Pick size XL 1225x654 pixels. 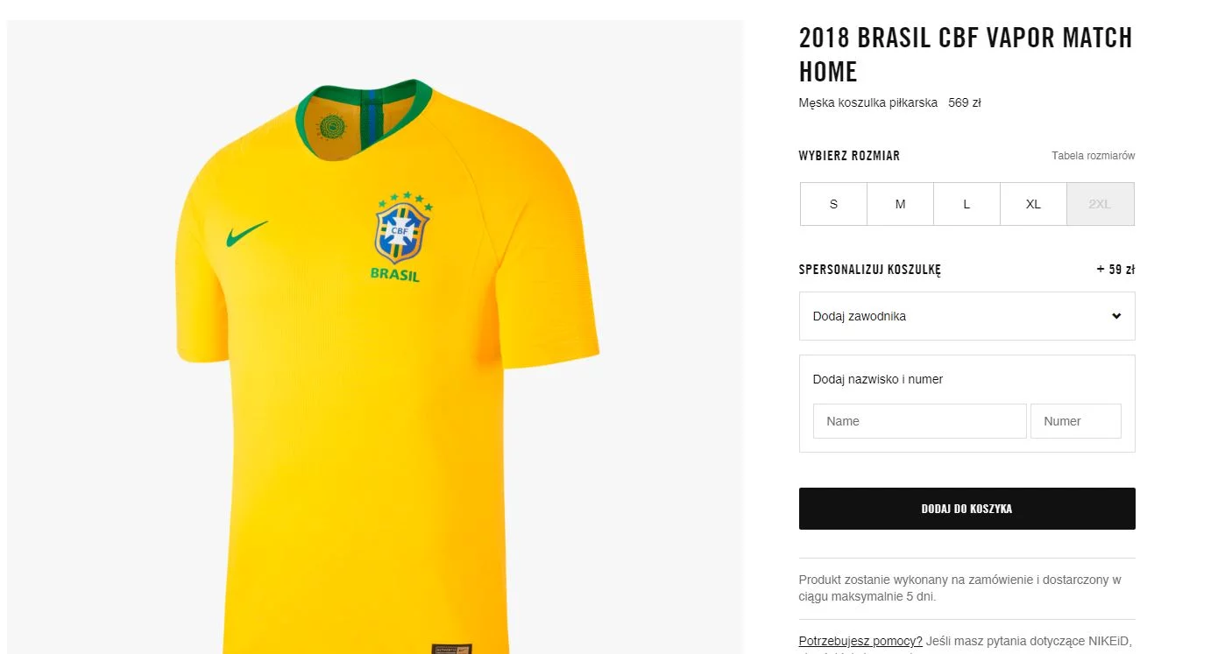coord(1033,204)
